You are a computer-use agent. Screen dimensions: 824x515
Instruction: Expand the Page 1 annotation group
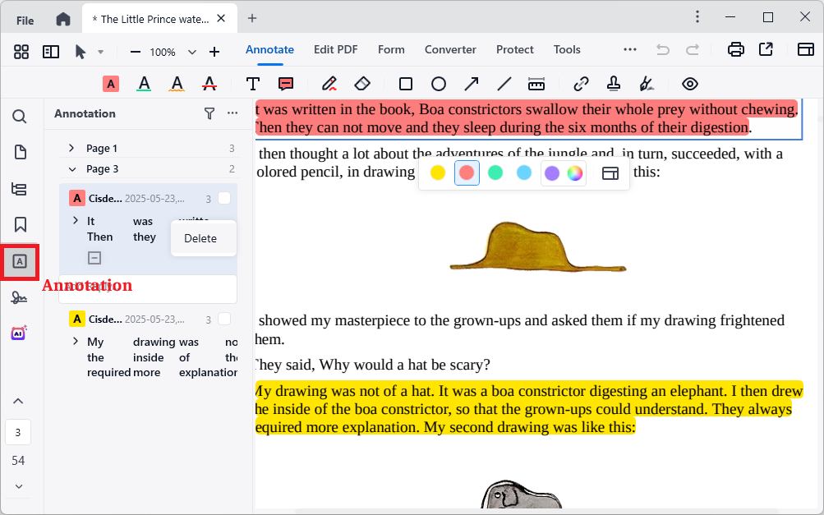click(x=72, y=147)
